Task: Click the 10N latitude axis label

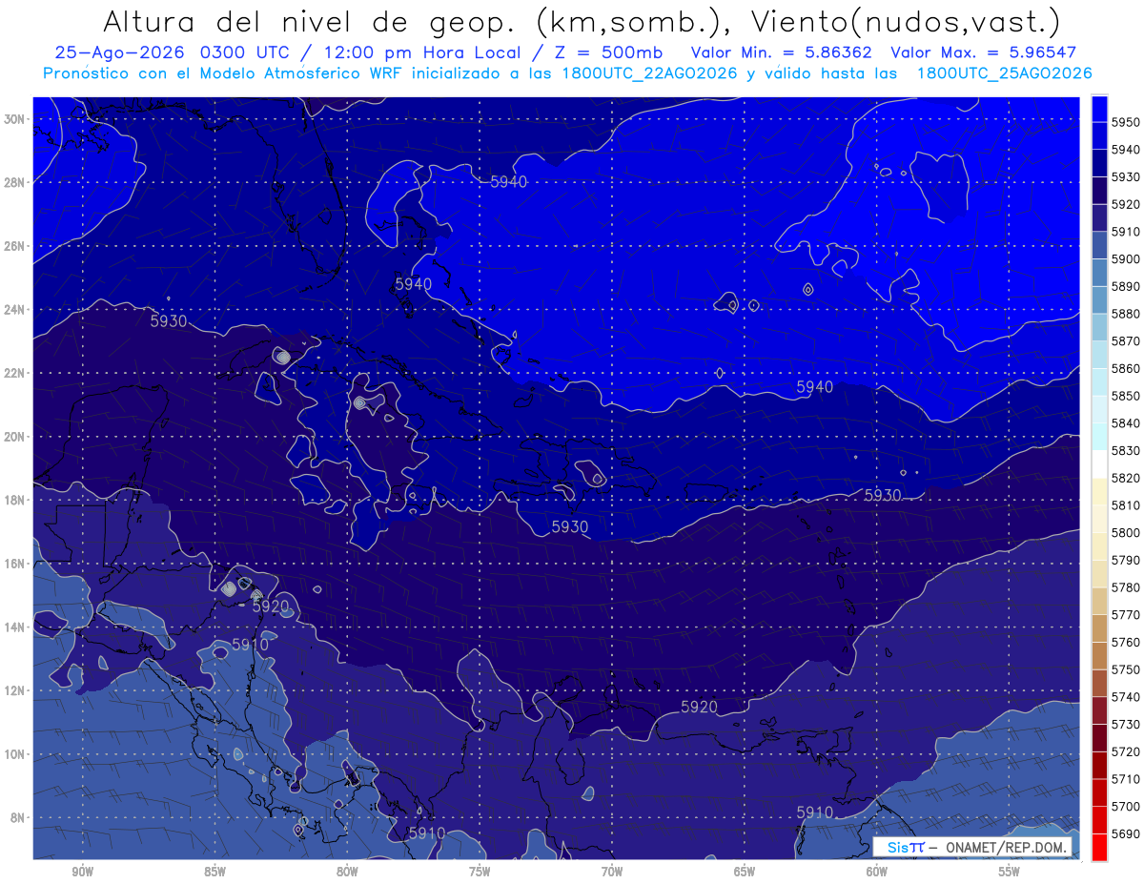Action: tap(16, 754)
